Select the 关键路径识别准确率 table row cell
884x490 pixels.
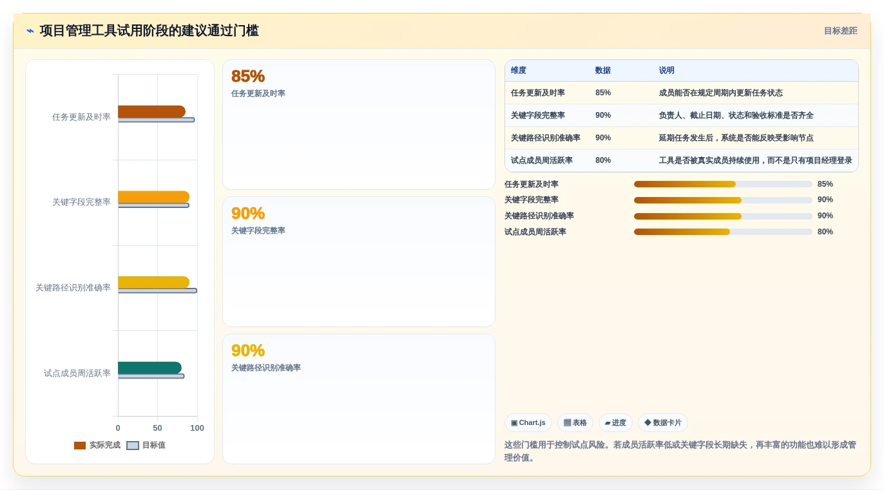pyautogui.click(x=546, y=138)
